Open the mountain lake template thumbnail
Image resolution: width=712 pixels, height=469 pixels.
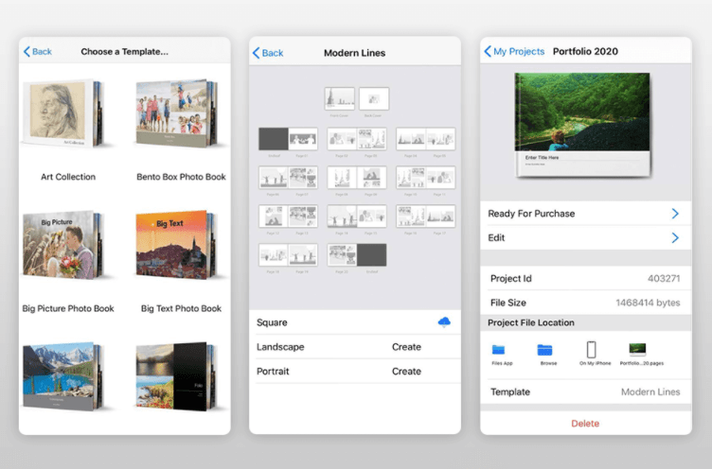pyautogui.click(x=64, y=376)
